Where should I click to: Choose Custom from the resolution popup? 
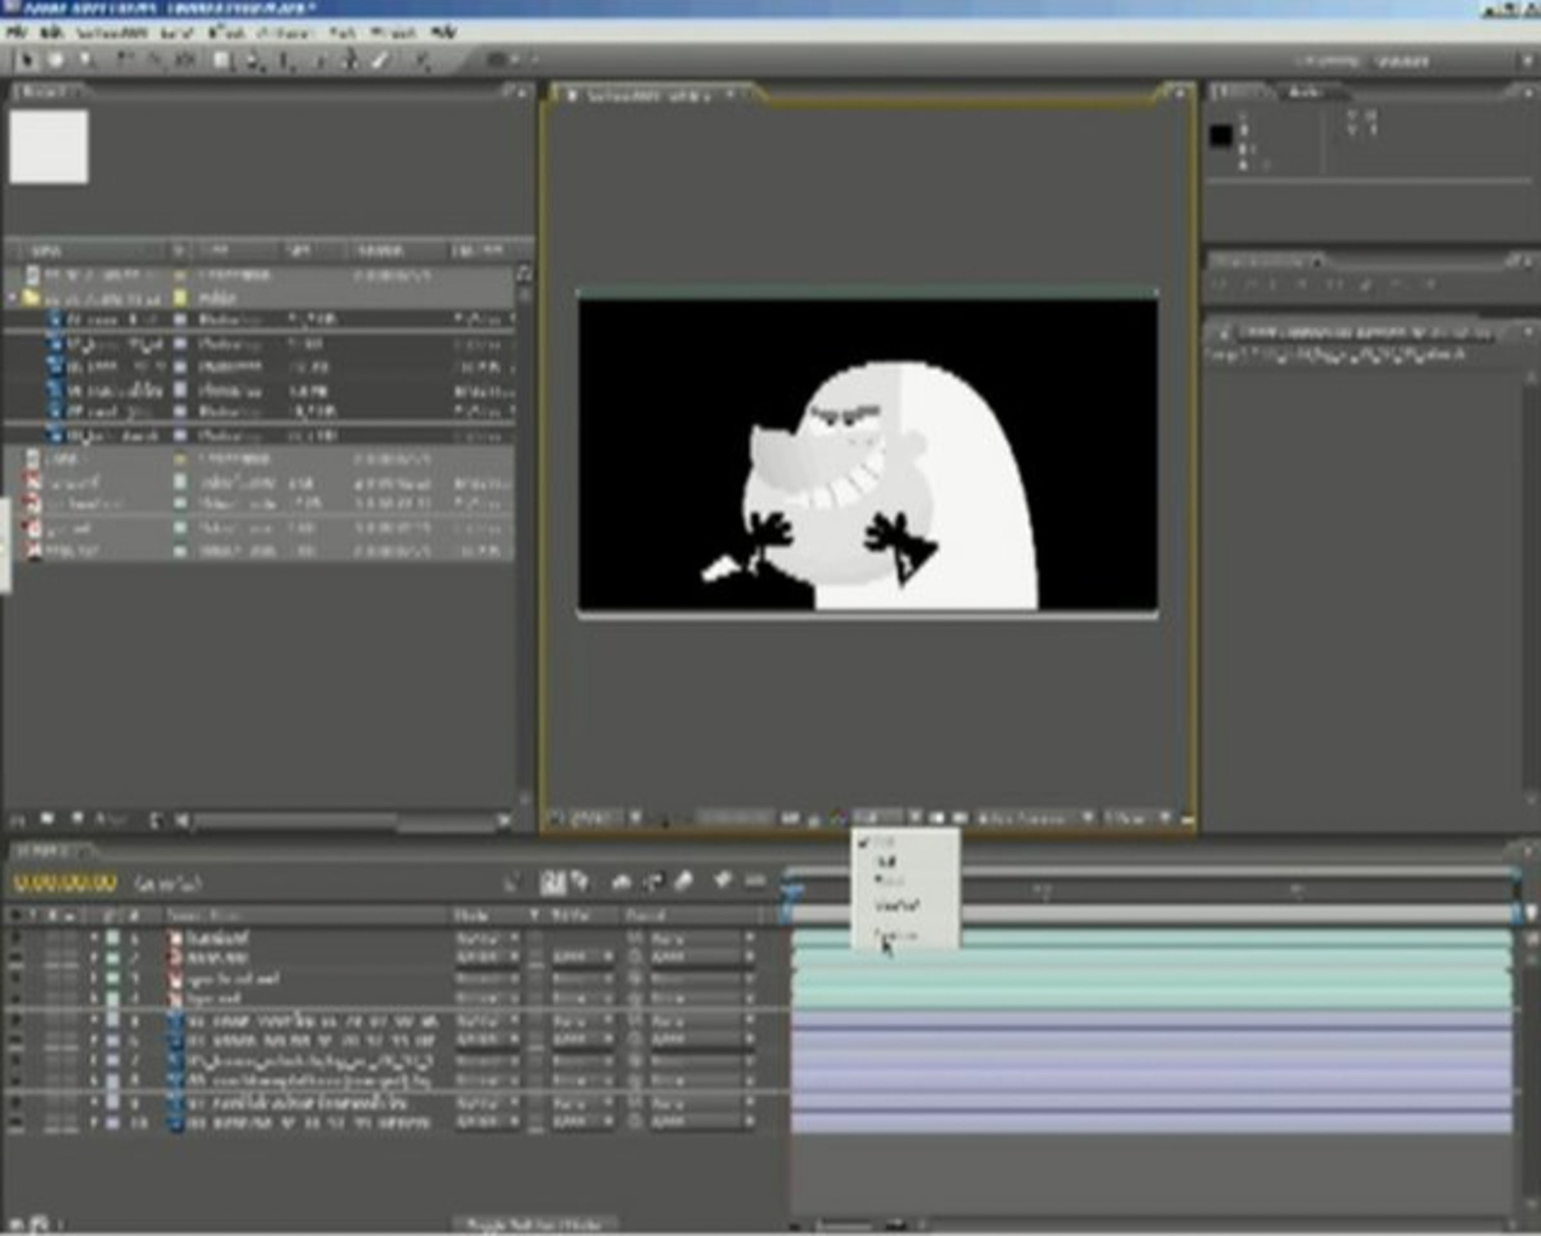click(895, 935)
